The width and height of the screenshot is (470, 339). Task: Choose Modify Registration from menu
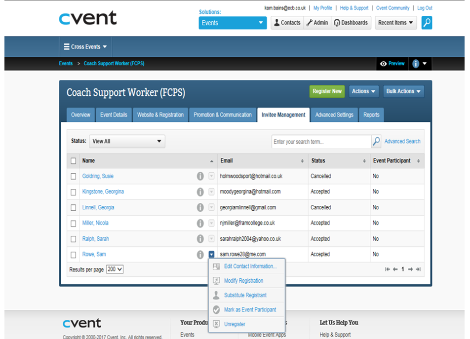(247, 281)
